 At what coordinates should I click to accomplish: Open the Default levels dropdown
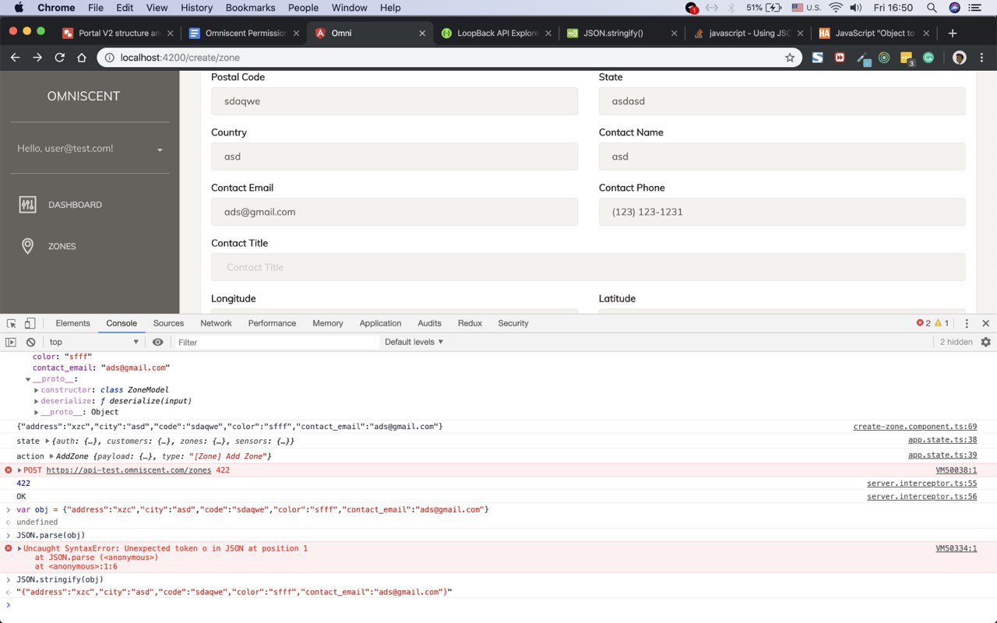[x=414, y=342]
